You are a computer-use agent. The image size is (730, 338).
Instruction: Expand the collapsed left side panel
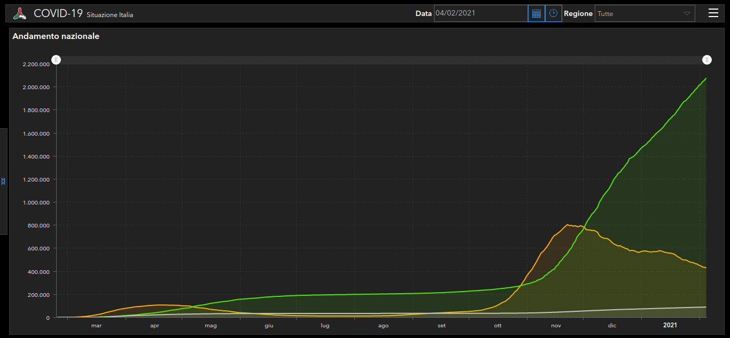tap(3, 182)
